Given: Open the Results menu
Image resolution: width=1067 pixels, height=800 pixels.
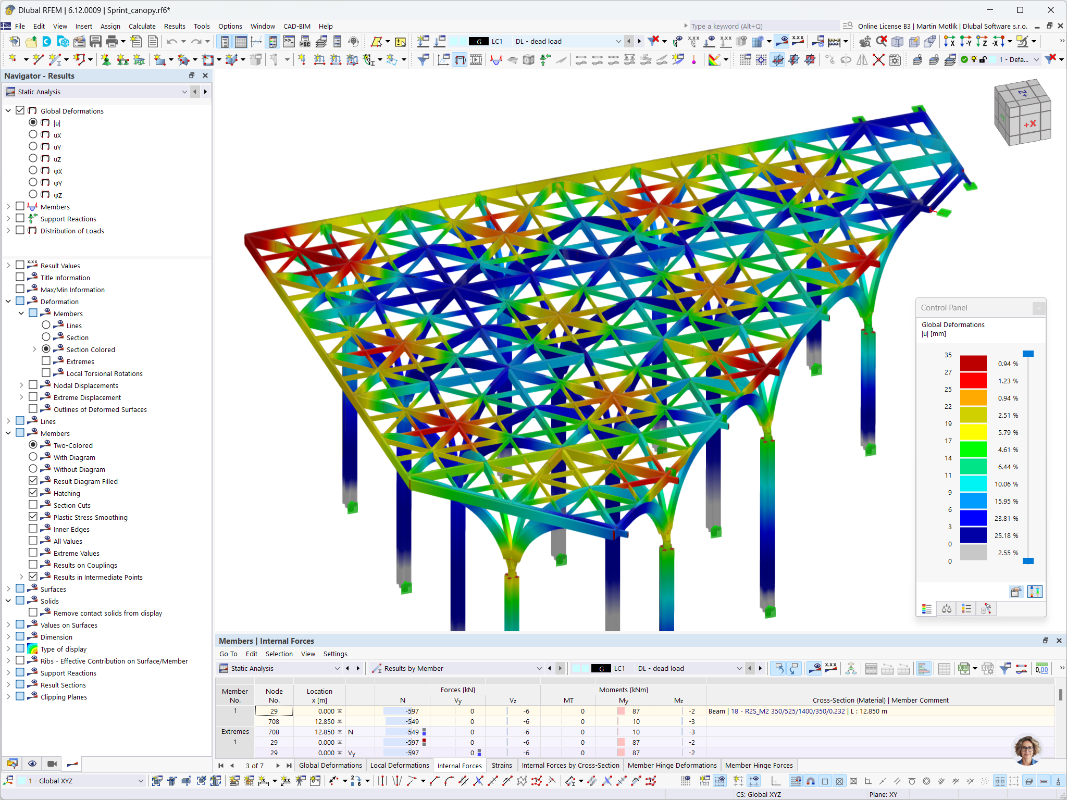Looking at the screenshot, I should click(x=175, y=26).
